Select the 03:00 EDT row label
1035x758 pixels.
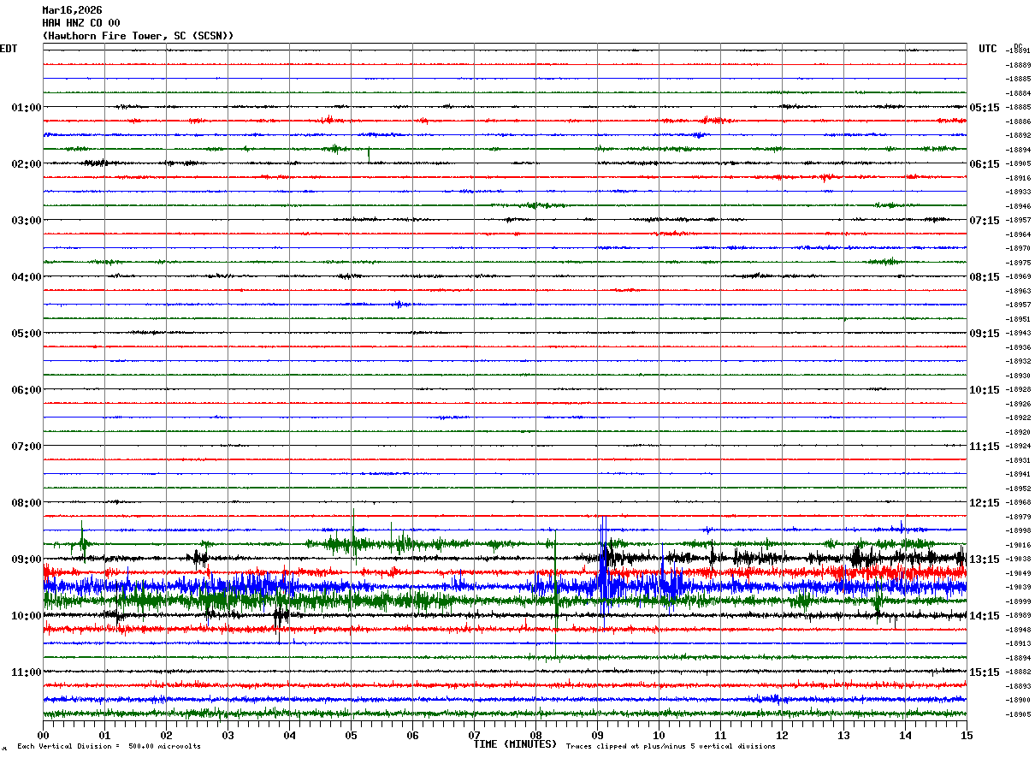point(26,221)
